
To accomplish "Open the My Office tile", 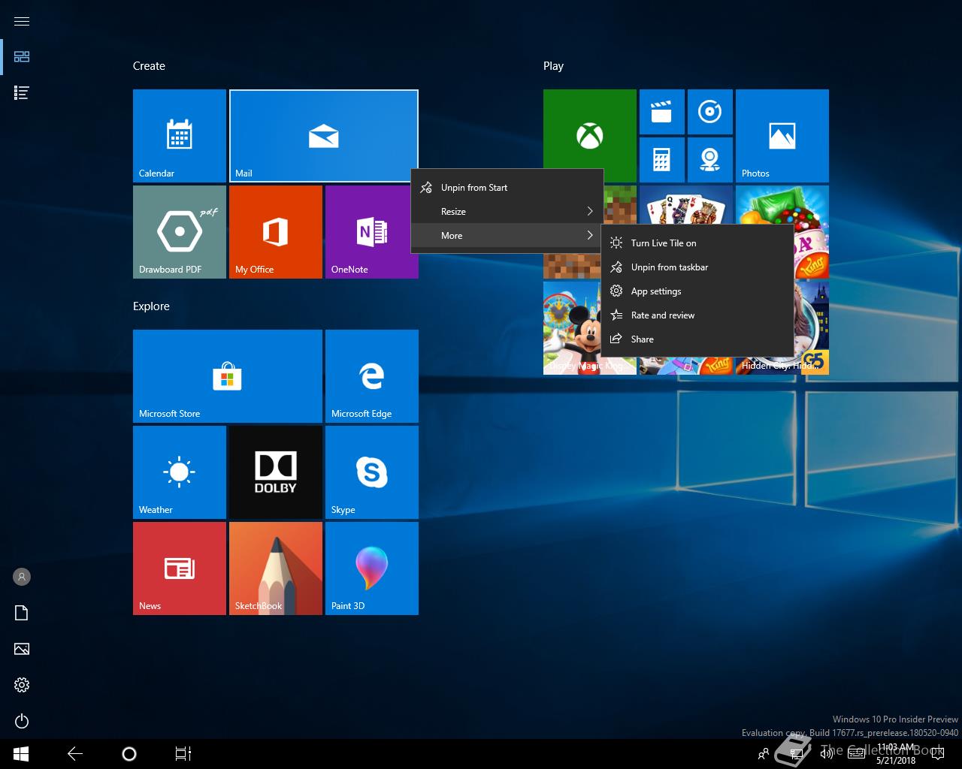I will 276,232.
